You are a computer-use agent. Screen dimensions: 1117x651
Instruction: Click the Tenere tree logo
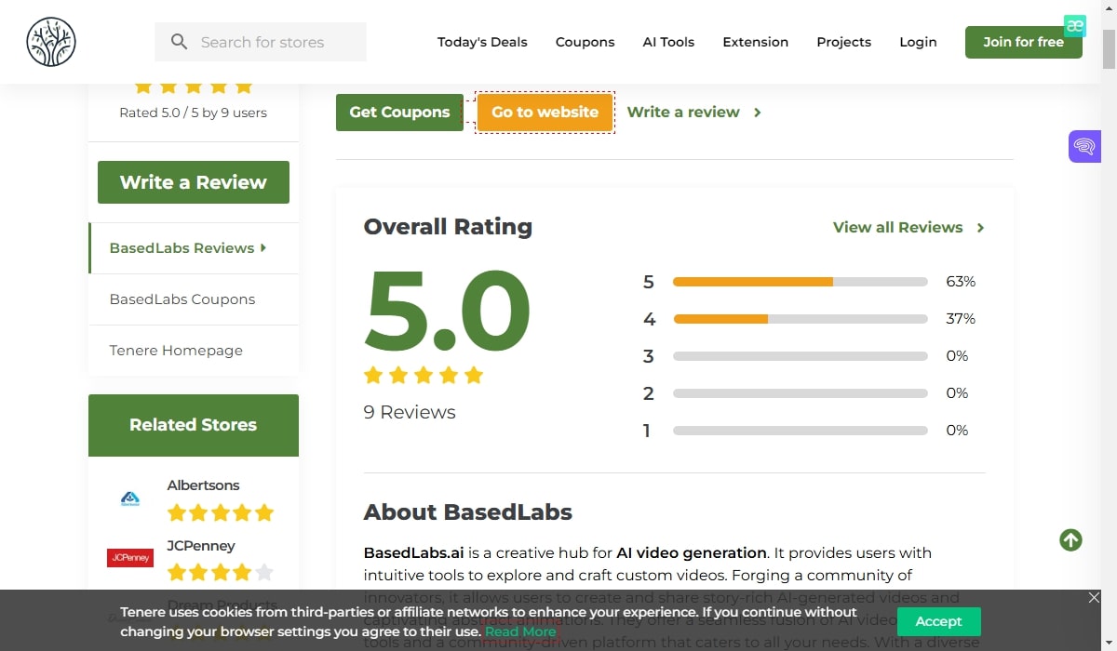coord(51,42)
